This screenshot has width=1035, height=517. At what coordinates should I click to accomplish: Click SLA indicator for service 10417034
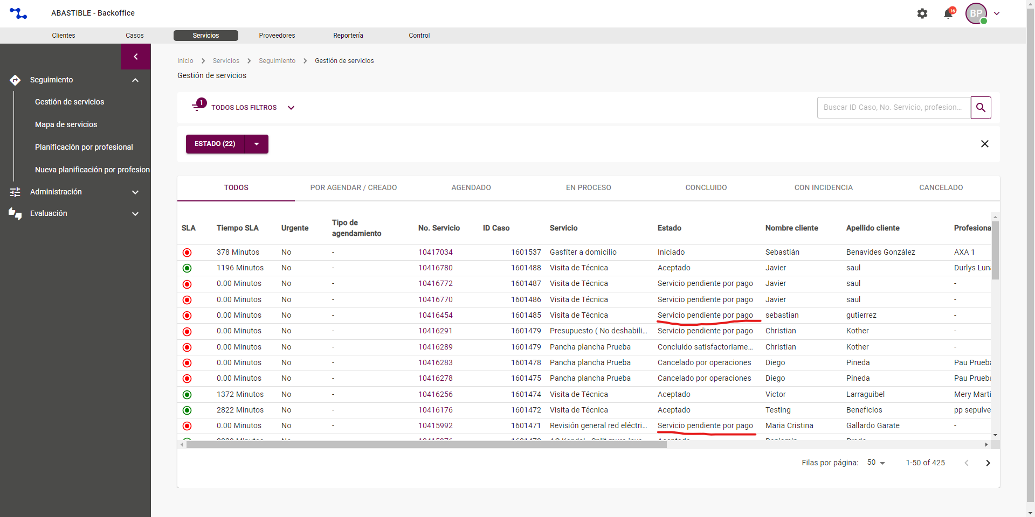[x=187, y=253]
